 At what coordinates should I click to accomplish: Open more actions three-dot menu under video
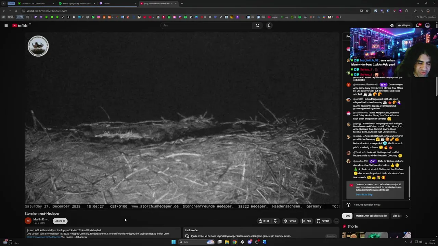[x=336, y=221]
